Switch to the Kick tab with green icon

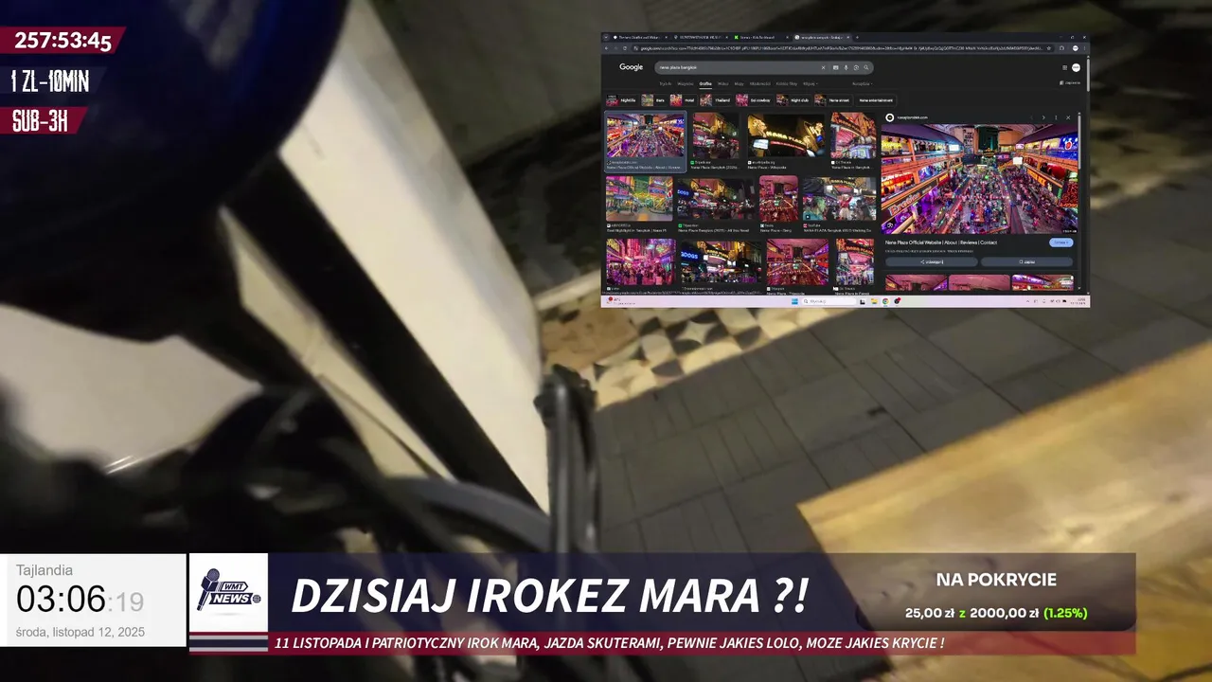click(759, 37)
